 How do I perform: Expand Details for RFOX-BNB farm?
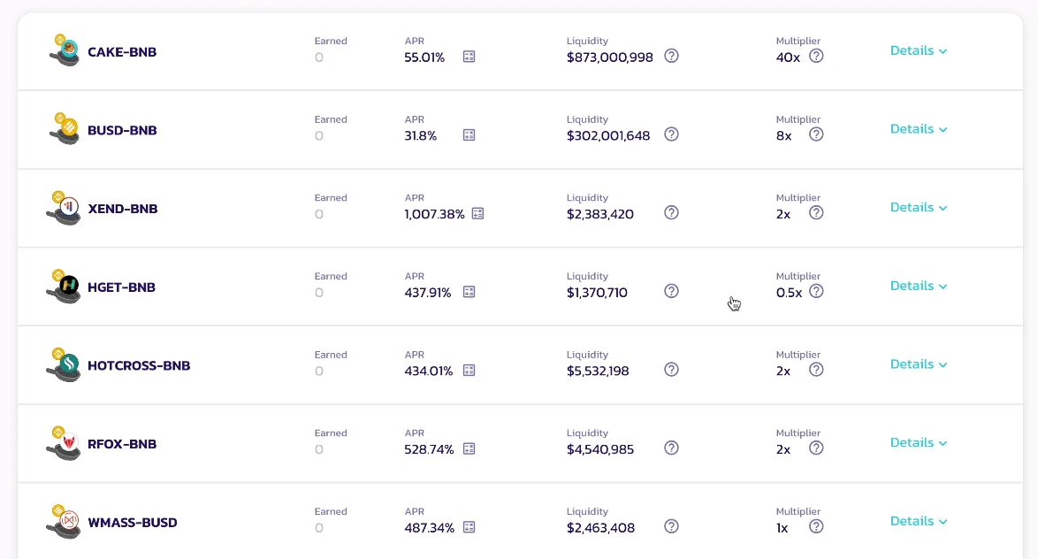pyautogui.click(x=918, y=442)
